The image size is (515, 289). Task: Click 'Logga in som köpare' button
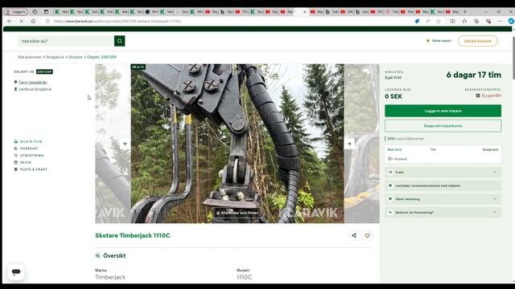tap(443, 111)
